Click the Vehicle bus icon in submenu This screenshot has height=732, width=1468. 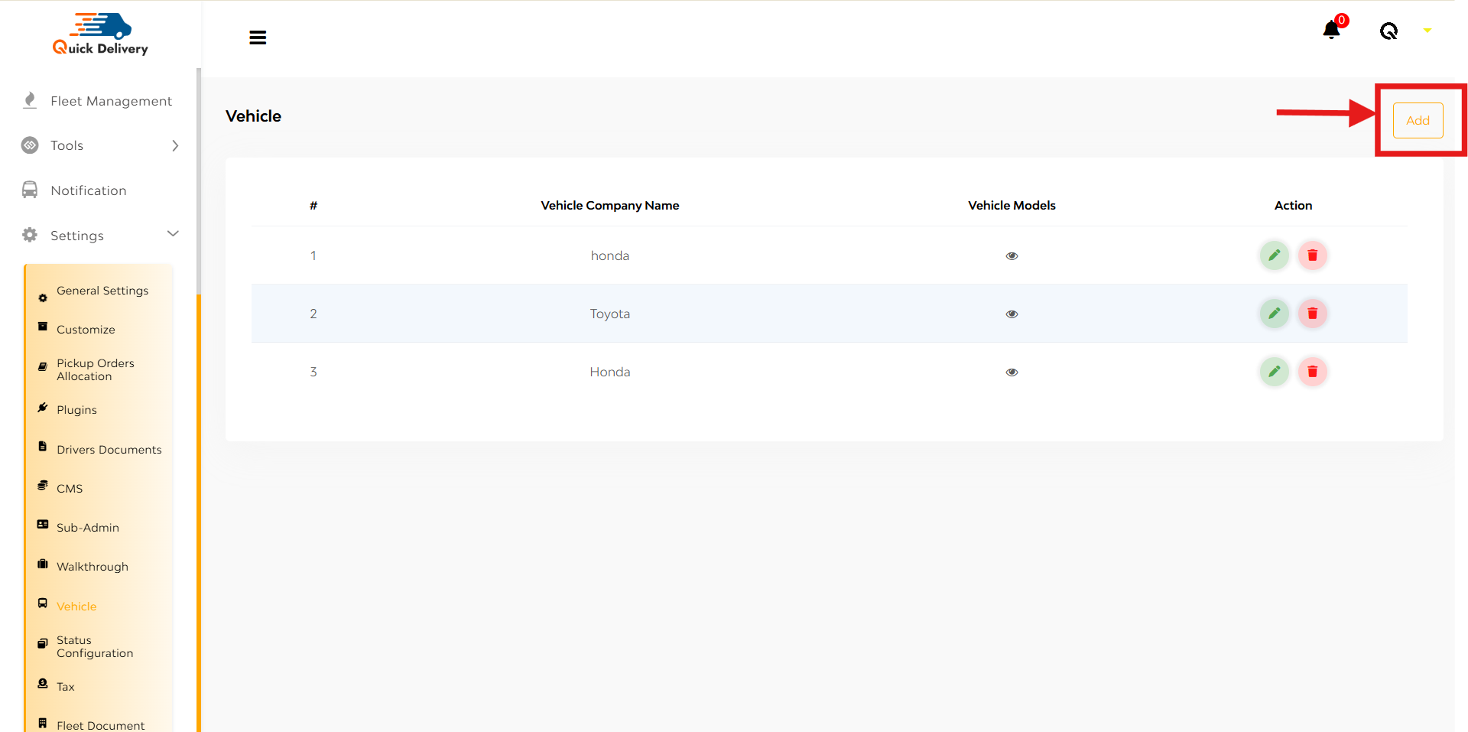coord(43,603)
